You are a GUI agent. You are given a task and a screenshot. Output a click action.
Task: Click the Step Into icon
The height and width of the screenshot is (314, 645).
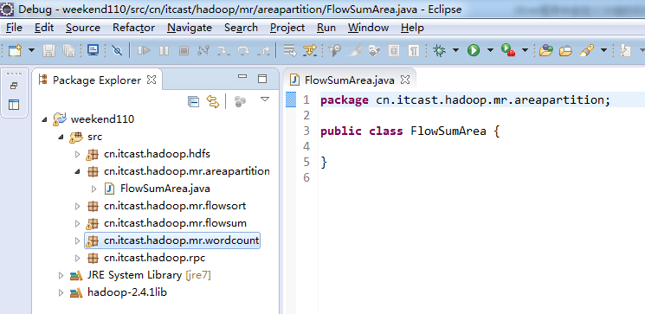(223, 50)
